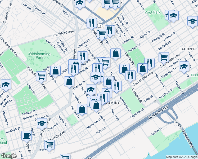This screenshot has height=159, width=198.
Task: Click the school marker at the left map edge
Action: [6, 85]
